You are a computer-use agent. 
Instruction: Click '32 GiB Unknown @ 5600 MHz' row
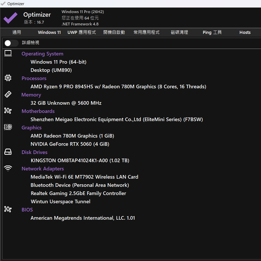coord(66,103)
